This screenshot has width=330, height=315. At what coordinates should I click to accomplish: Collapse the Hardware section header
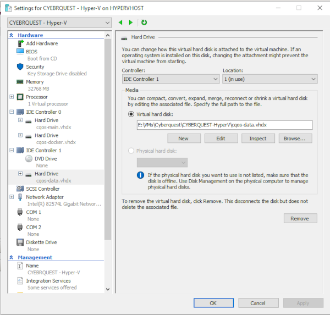tap(12, 35)
